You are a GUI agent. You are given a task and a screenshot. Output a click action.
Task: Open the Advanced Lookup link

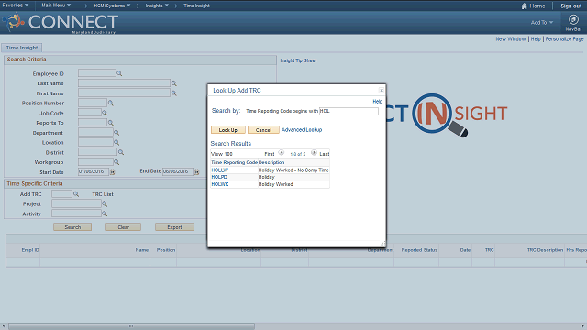tap(302, 130)
